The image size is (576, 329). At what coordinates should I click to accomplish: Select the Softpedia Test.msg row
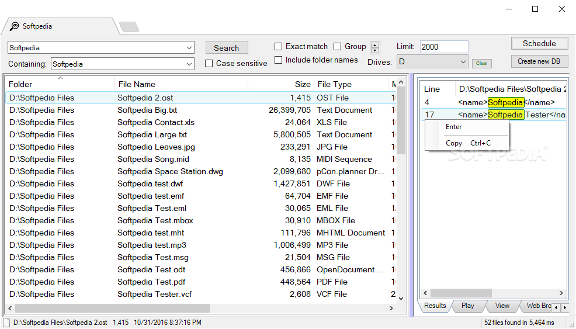[201, 257]
